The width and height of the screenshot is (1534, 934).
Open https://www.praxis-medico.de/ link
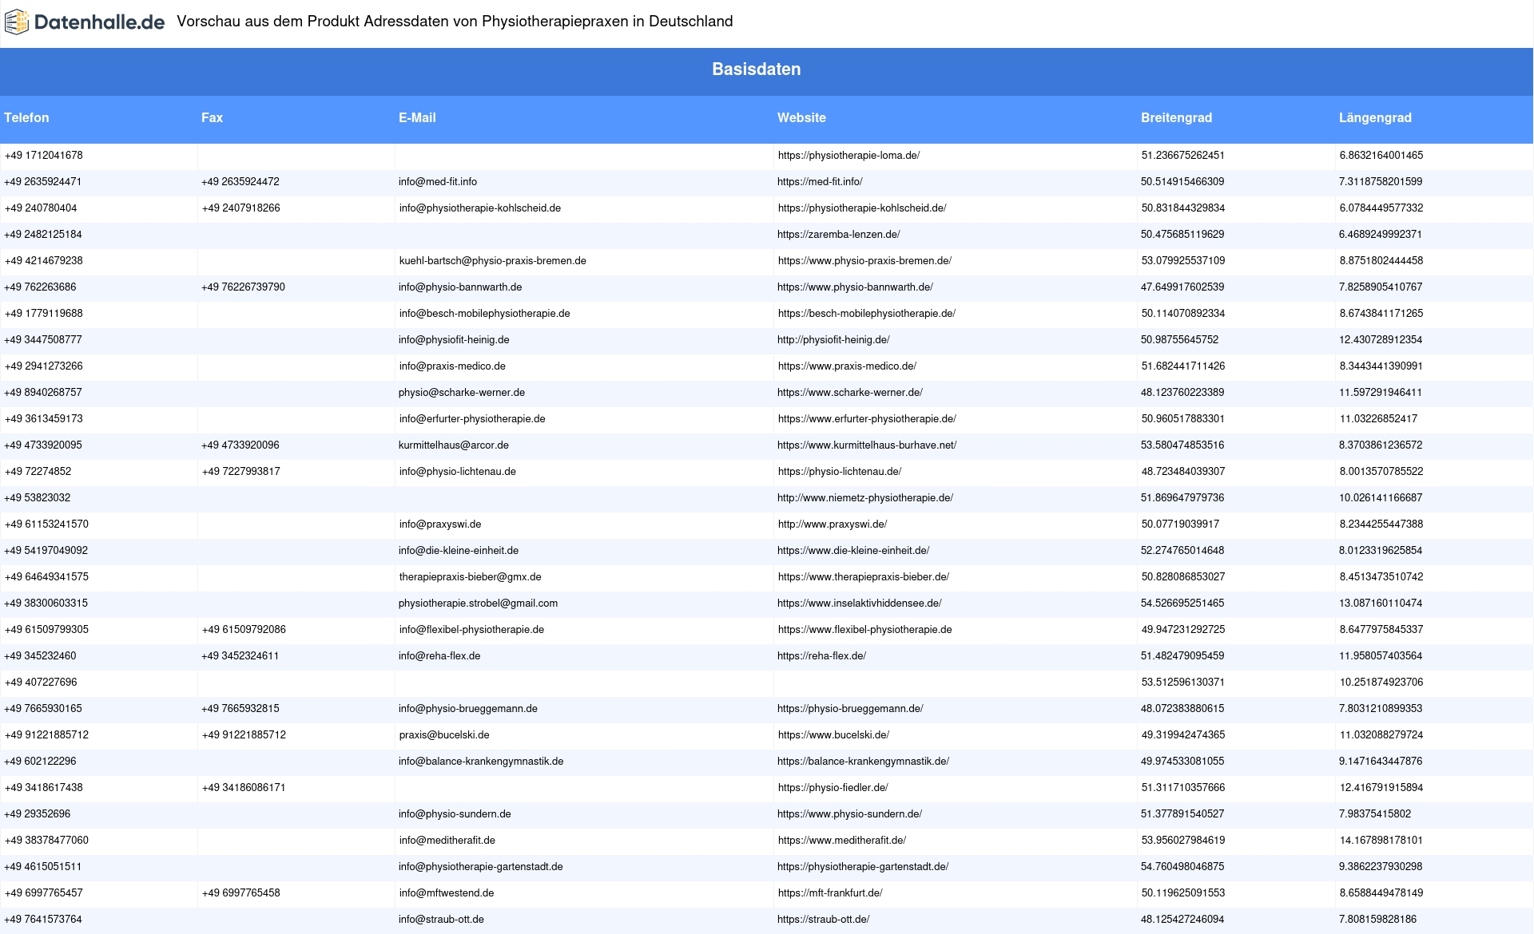point(847,366)
